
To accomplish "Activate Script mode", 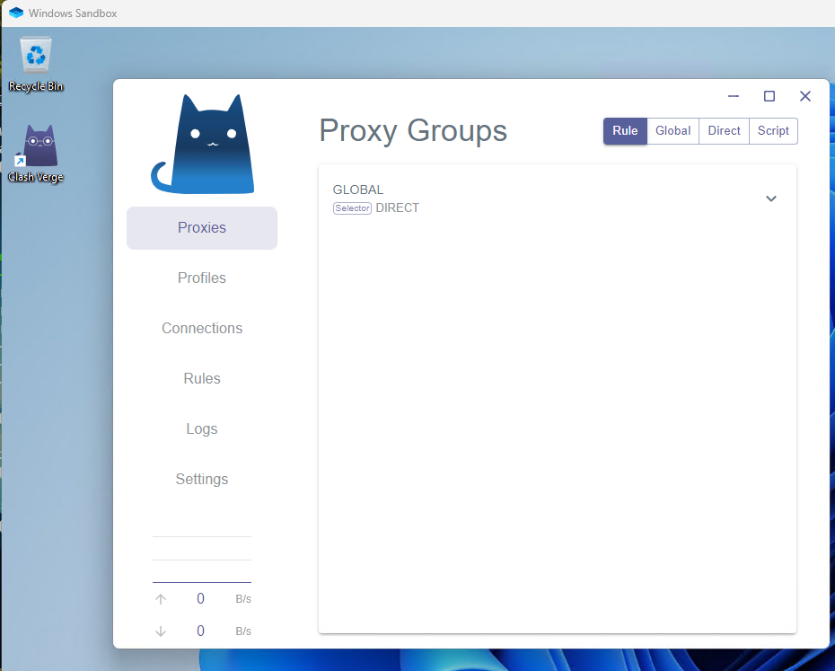I will coord(773,130).
